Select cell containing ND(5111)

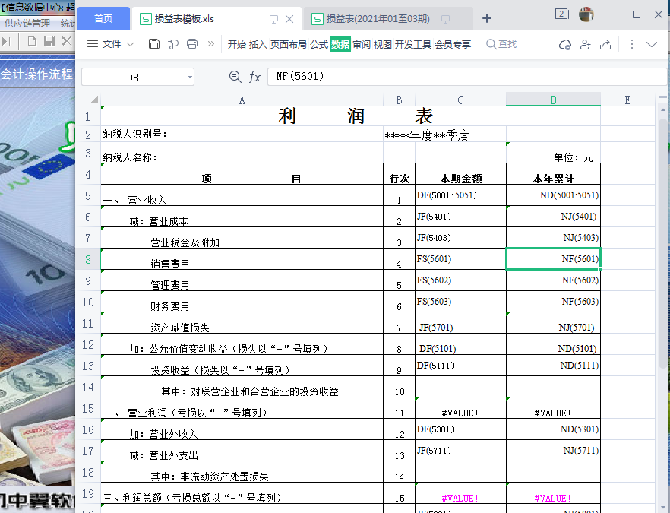pos(553,366)
